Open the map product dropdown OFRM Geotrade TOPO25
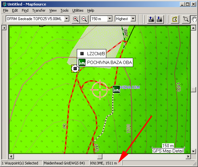This screenshot has width=198, height=167. (x=67, y=19)
